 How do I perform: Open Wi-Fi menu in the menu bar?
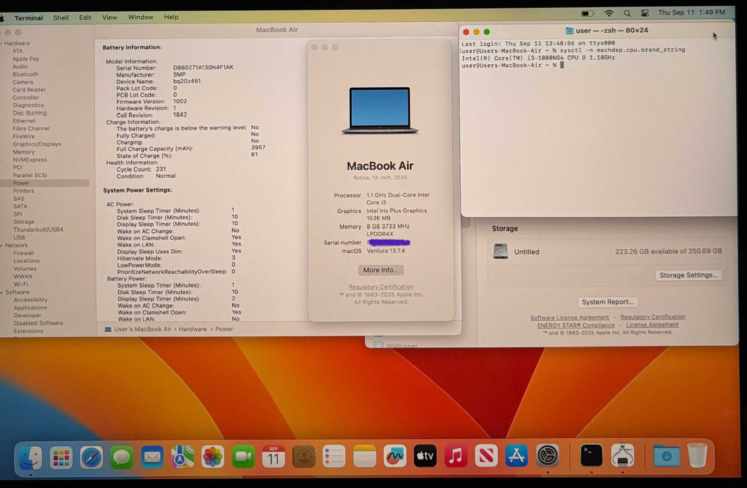click(x=609, y=13)
